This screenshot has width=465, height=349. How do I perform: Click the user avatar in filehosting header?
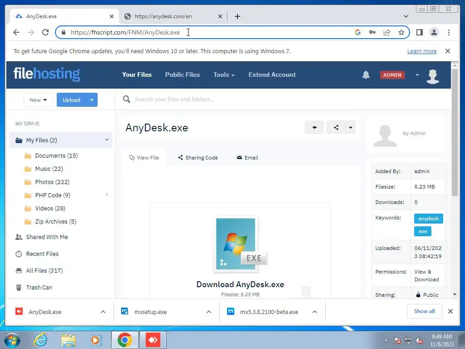(432, 76)
